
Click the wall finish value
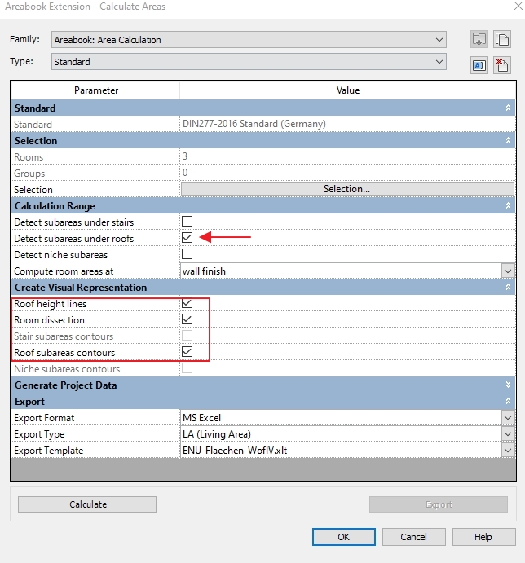click(x=204, y=271)
